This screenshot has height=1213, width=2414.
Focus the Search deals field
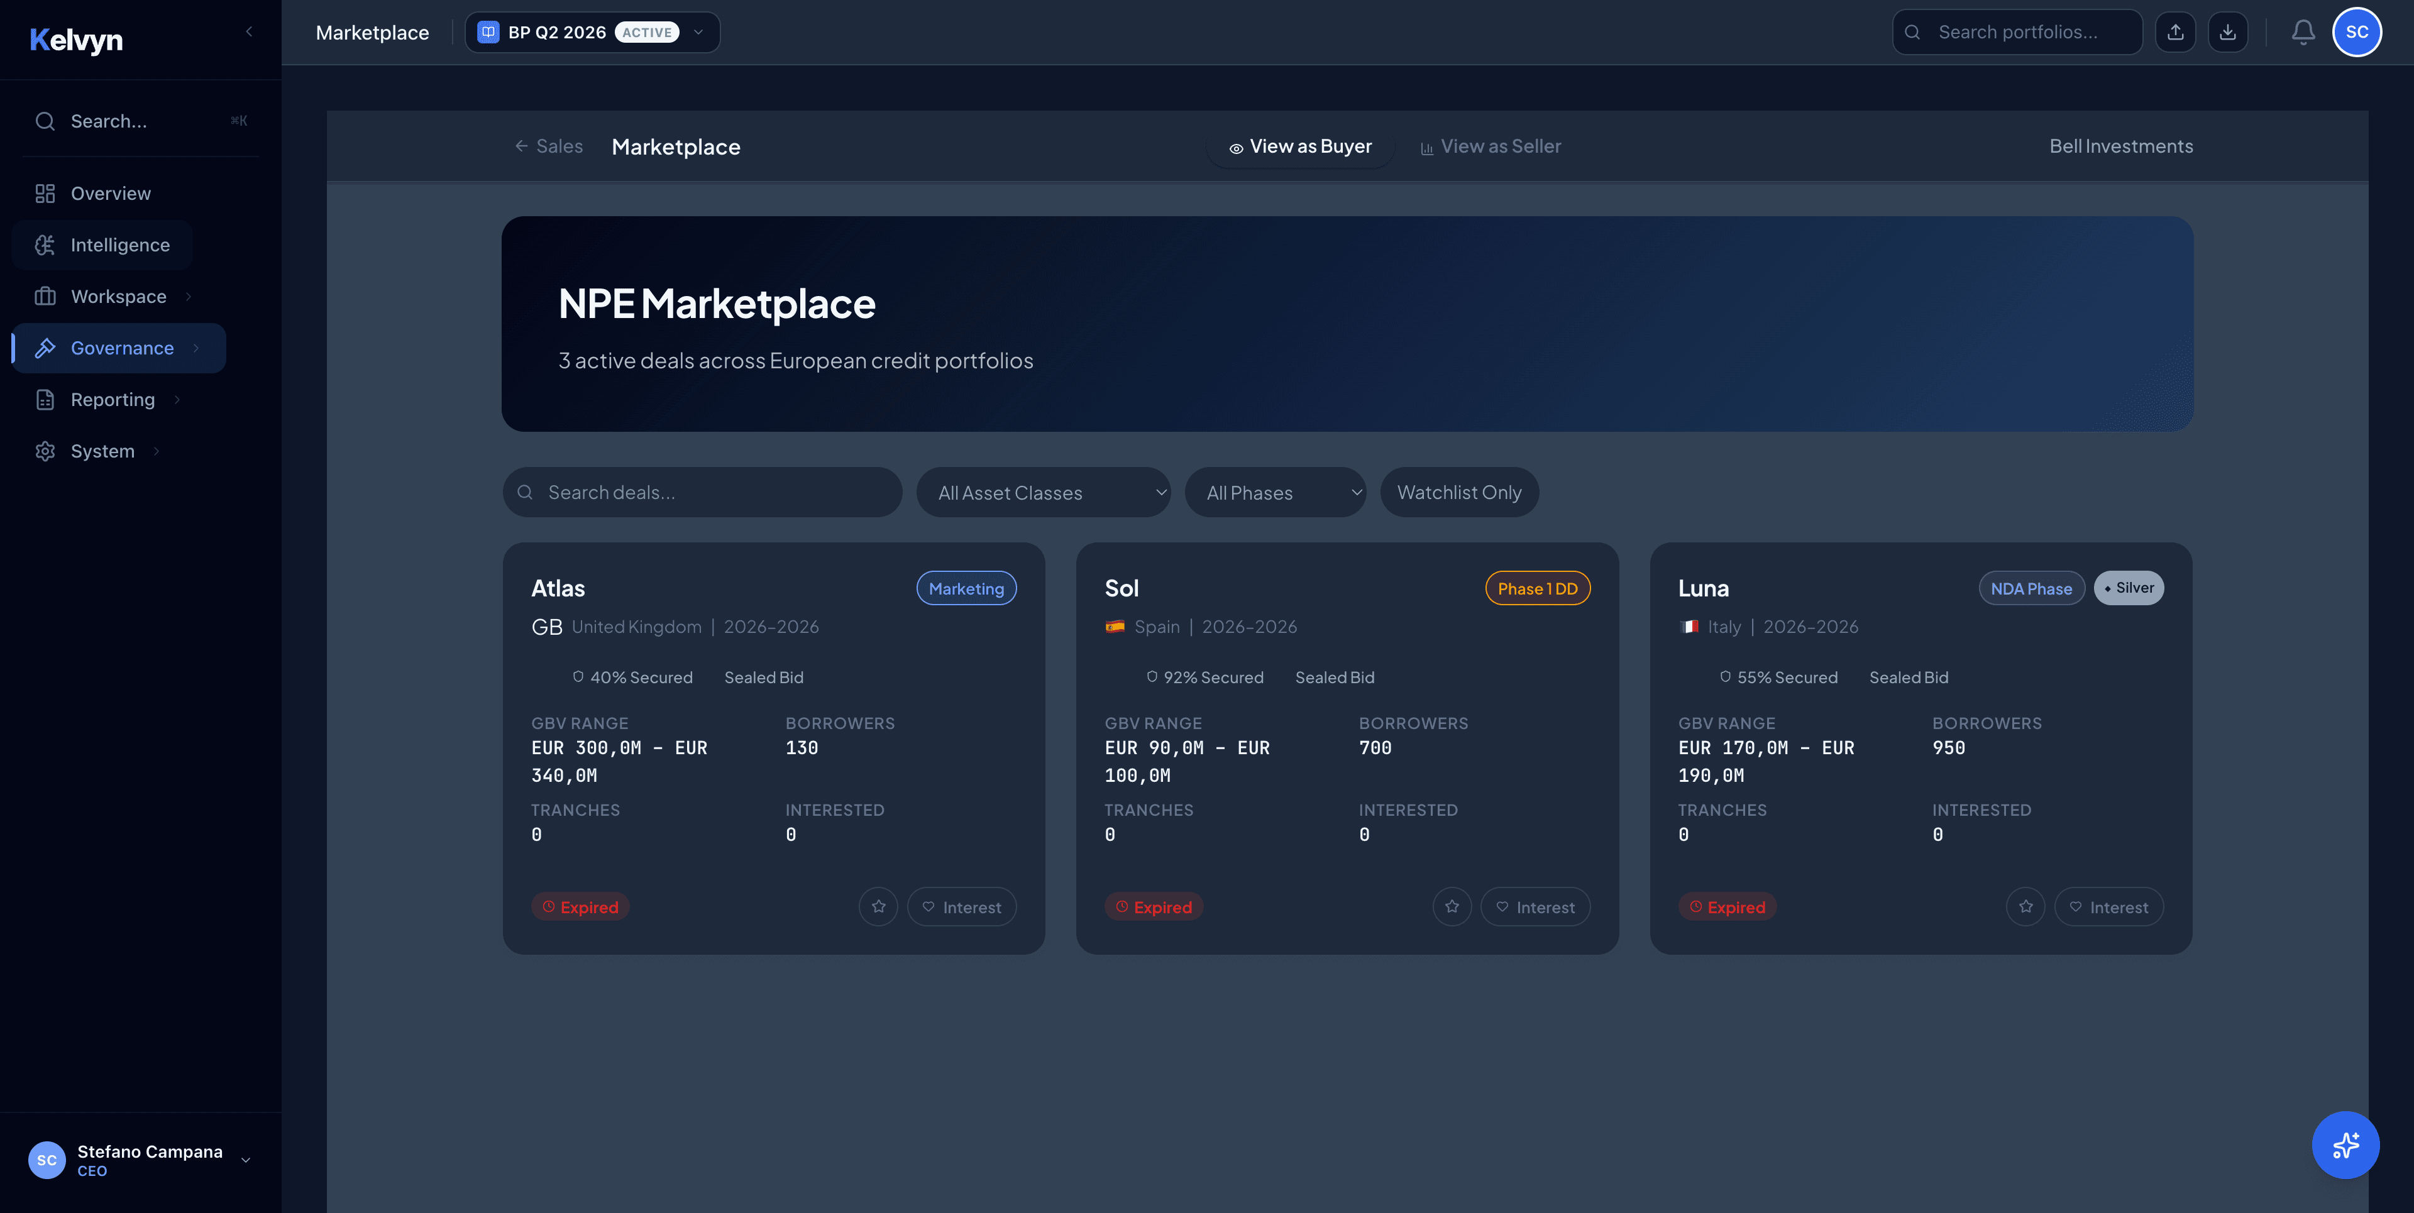pos(702,491)
